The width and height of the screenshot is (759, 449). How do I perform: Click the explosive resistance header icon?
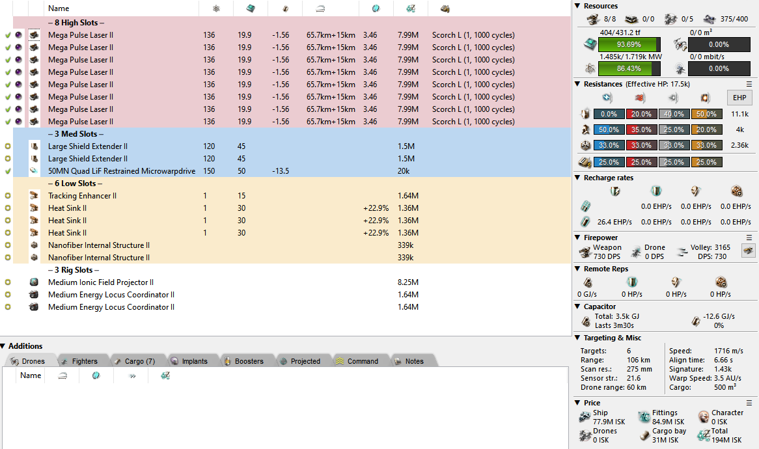tap(705, 98)
